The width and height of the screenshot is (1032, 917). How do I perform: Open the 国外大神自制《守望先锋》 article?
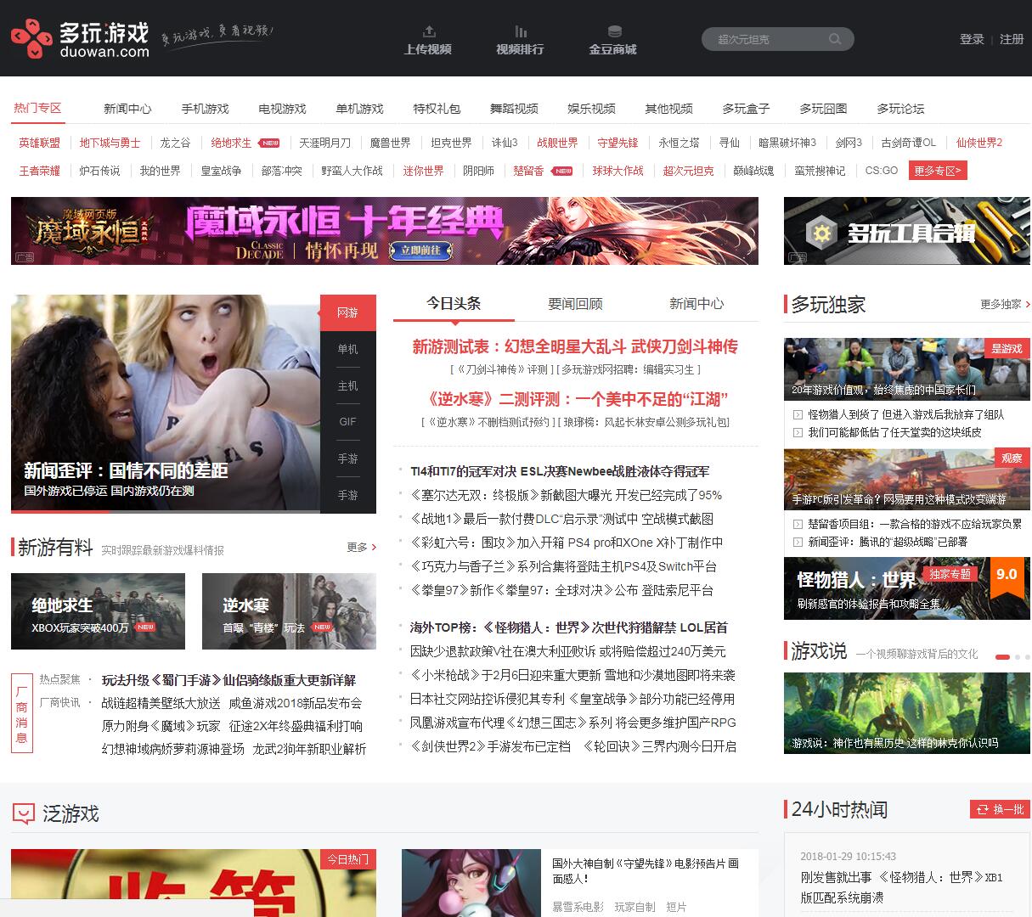point(646,871)
